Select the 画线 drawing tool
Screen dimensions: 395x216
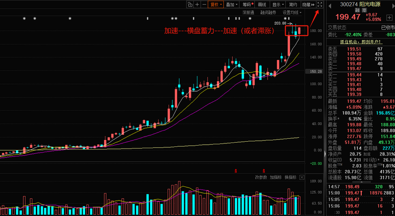tap(262, 4)
